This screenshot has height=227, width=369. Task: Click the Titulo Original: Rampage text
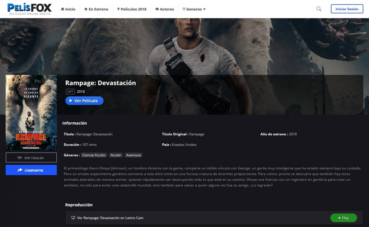click(x=183, y=134)
